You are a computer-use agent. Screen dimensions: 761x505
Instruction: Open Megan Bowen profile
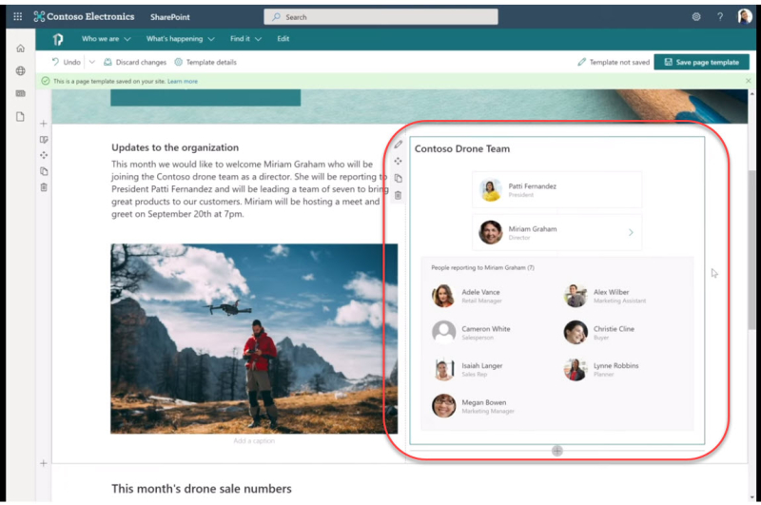tap(473, 406)
